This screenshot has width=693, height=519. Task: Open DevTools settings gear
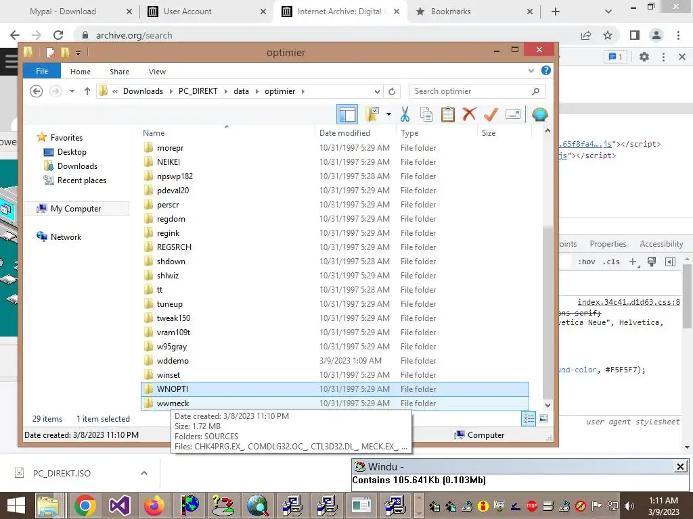tap(644, 57)
